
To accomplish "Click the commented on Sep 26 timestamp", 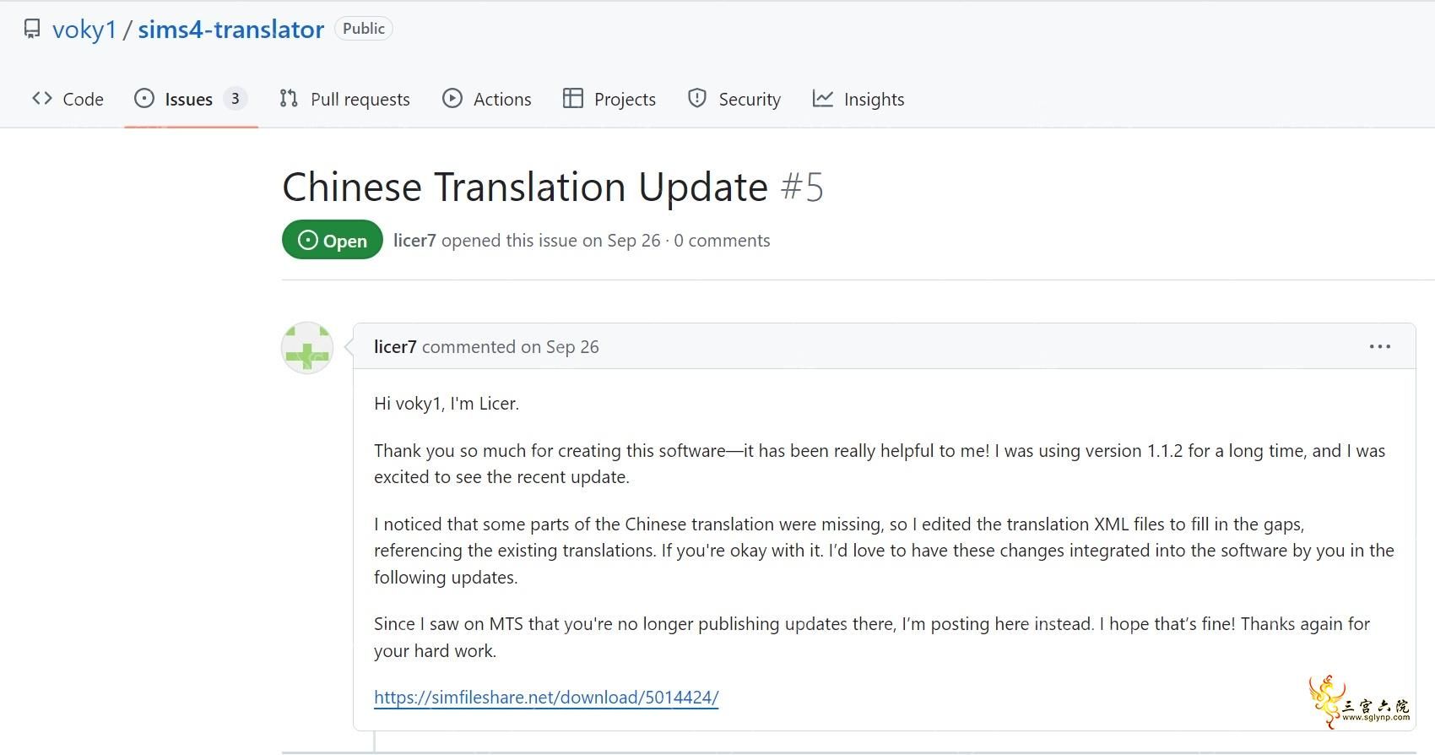I will pos(511,347).
